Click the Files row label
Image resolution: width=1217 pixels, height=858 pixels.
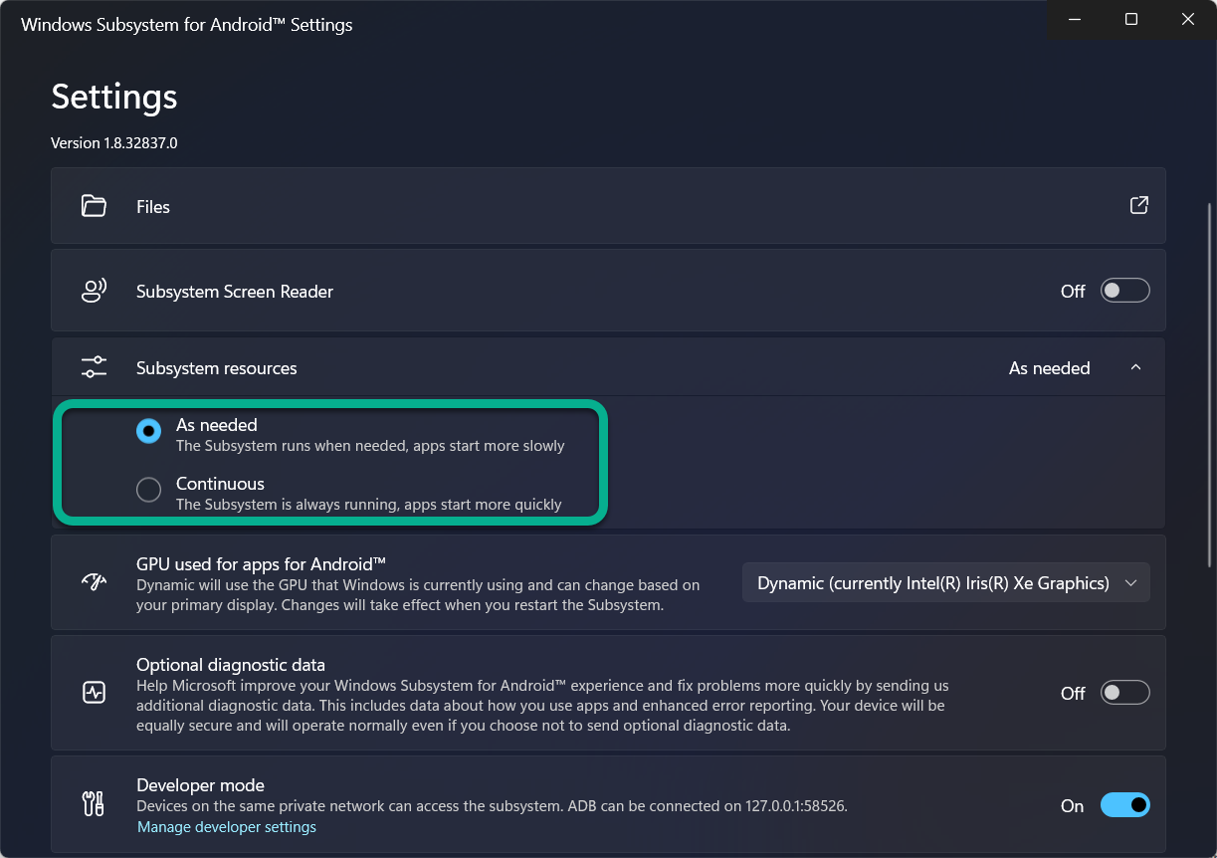click(153, 207)
